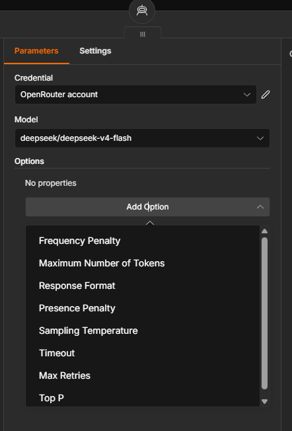Collapse the Add Option chevron
The image size is (292, 431).
click(x=260, y=207)
